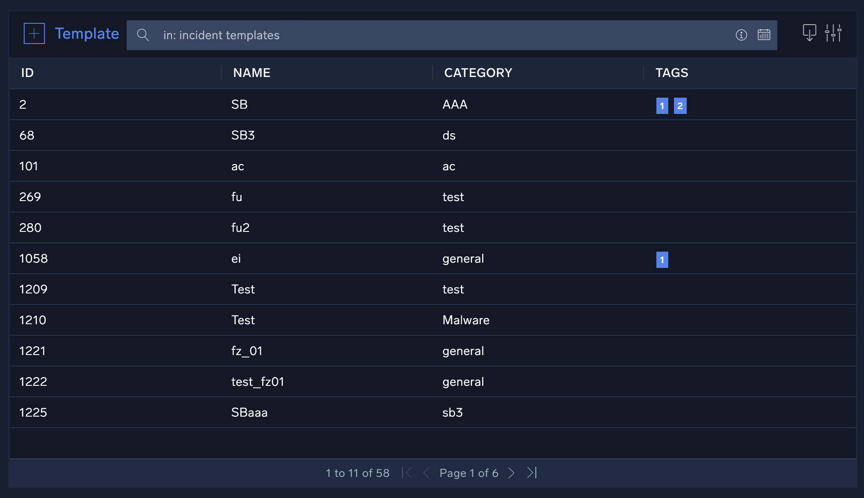The width and height of the screenshot is (864, 498).
Task: Open the fz_01 template row
Action: pyautogui.click(x=247, y=351)
